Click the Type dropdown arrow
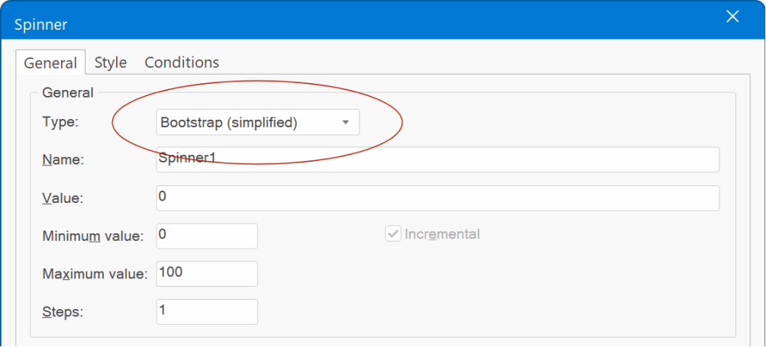766x347 pixels. (345, 123)
